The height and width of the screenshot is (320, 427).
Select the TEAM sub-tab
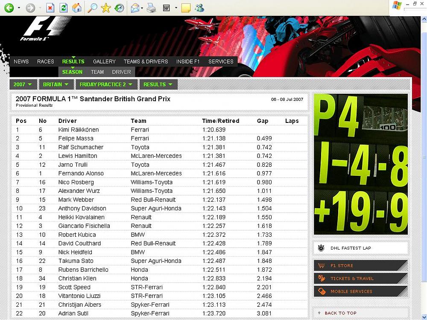tap(97, 72)
